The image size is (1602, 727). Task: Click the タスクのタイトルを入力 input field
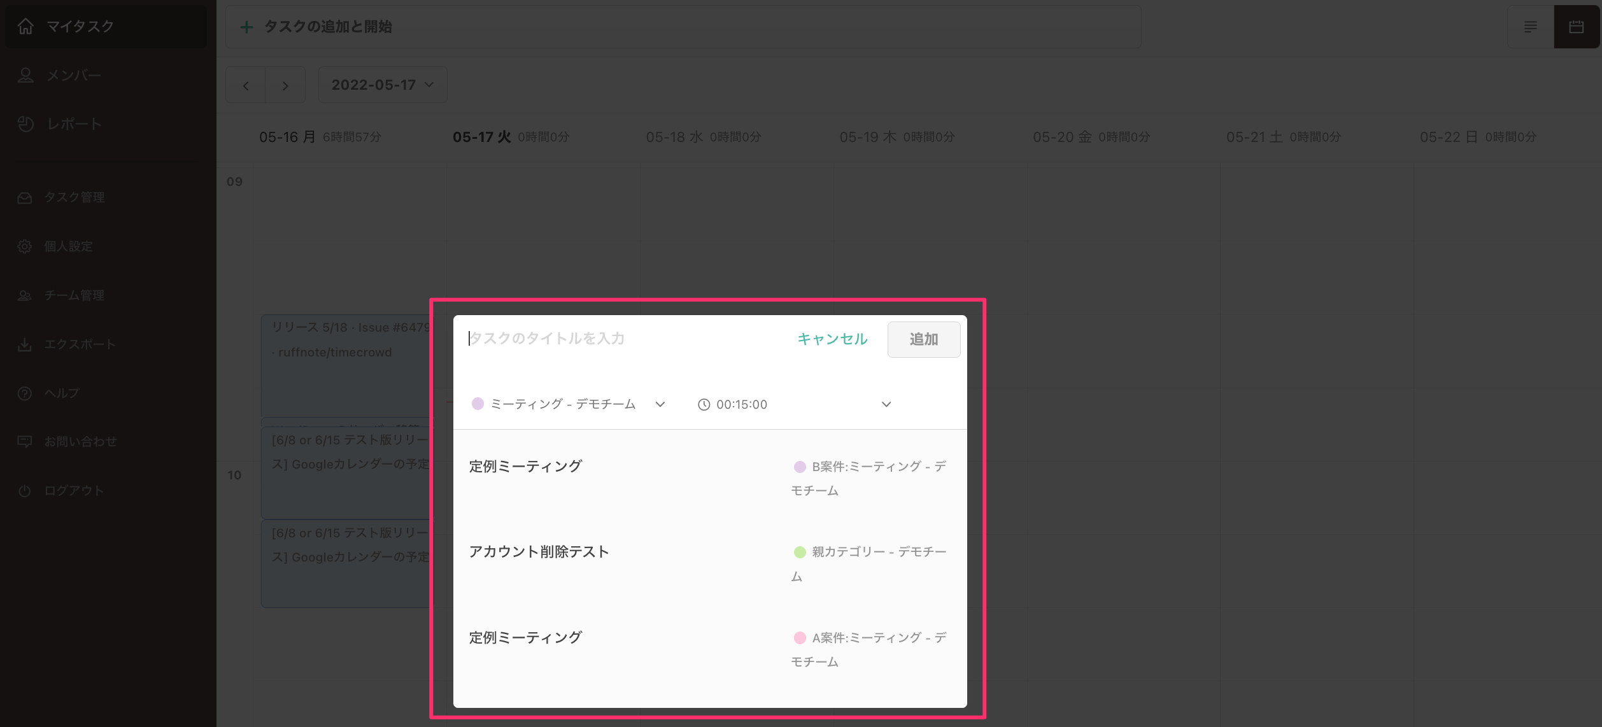(x=573, y=339)
